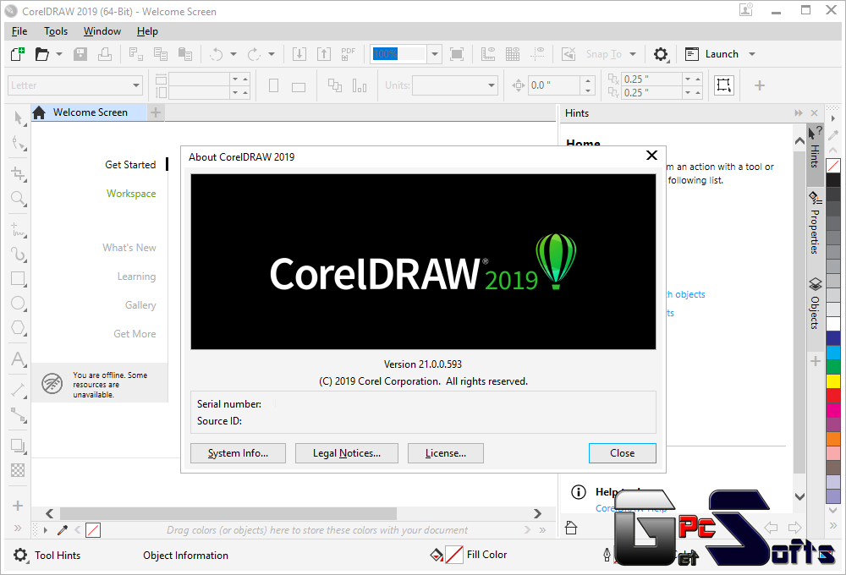
Task: Click the Legal Notices button
Action: pyautogui.click(x=347, y=453)
